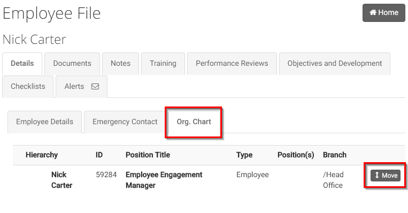Click the Move button for Nick Carter
This screenshot has height=213, width=408.
(x=386, y=175)
